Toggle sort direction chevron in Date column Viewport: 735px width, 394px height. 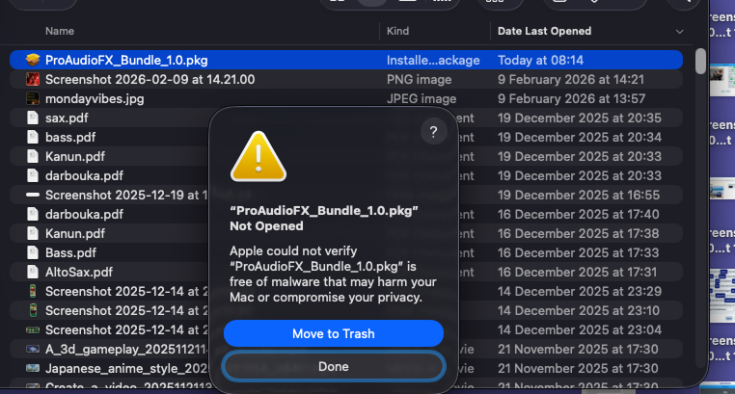pos(679,32)
